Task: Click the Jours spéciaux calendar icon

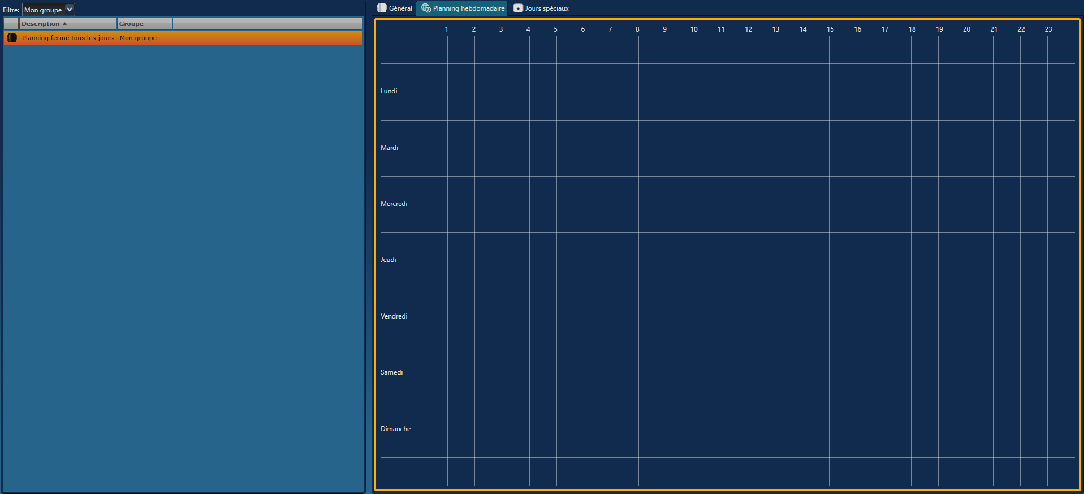Action: tap(518, 8)
